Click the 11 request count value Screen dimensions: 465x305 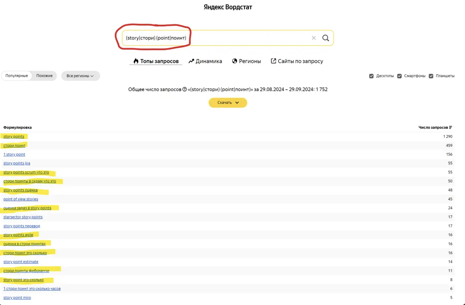tap(450, 271)
